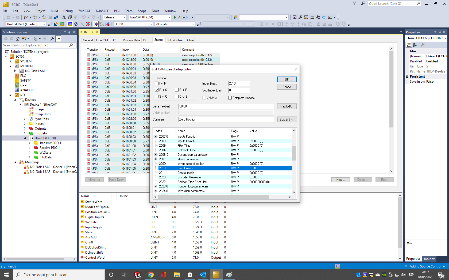Check the Complete Access checkbox
Image resolution: width=449 pixels, height=280 pixels.
pyautogui.click(x=230, y=98)
